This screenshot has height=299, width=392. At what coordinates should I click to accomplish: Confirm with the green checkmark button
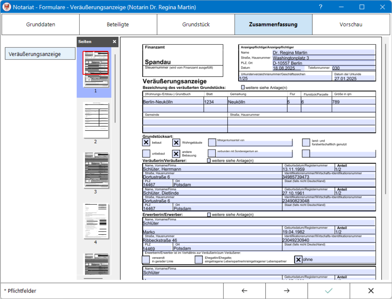[329, 291]
